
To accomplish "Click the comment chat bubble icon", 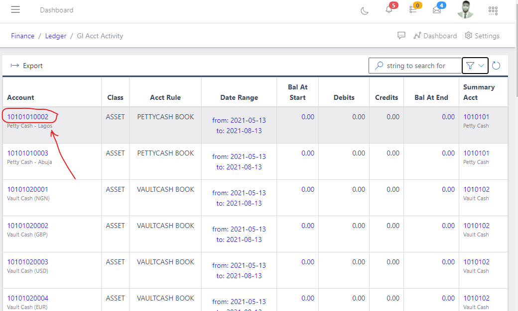I will [x=401, y=36].
